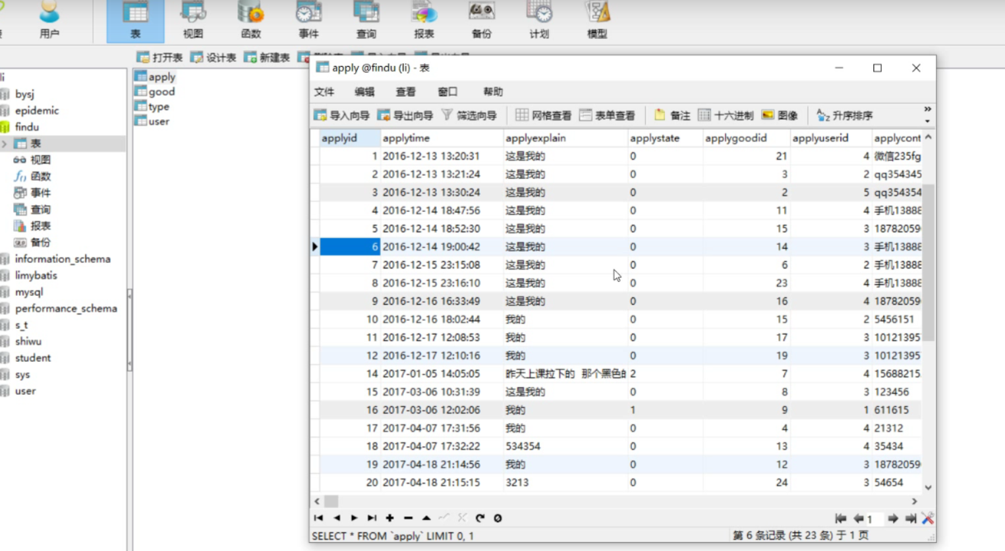Open the 文件 menu
Image resolution: width=1005 pixels, height=551 pixels.
[x=324, y=92]
